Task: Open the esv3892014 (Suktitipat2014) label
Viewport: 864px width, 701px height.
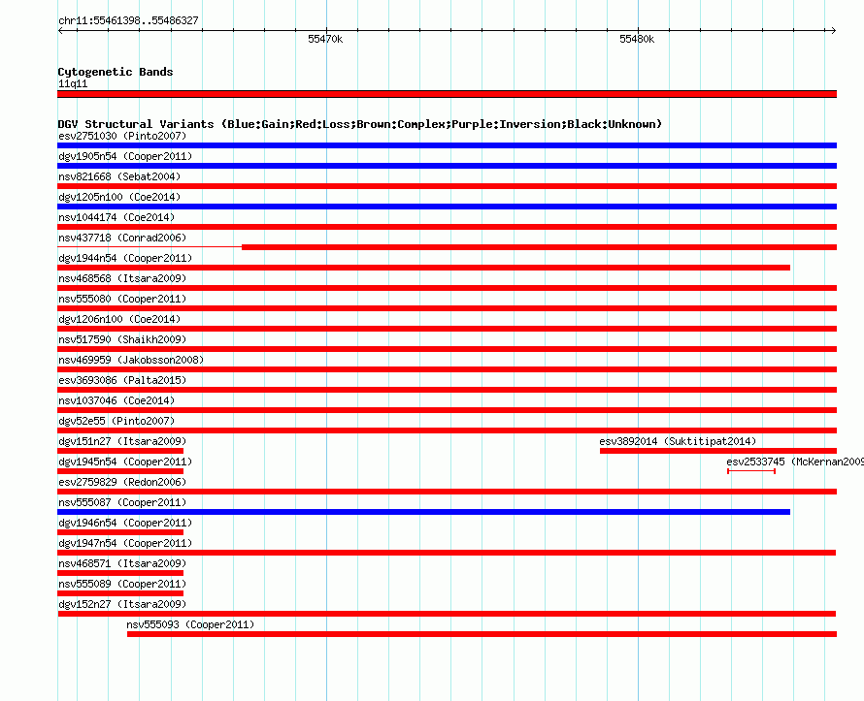Action: pos(678,441)
